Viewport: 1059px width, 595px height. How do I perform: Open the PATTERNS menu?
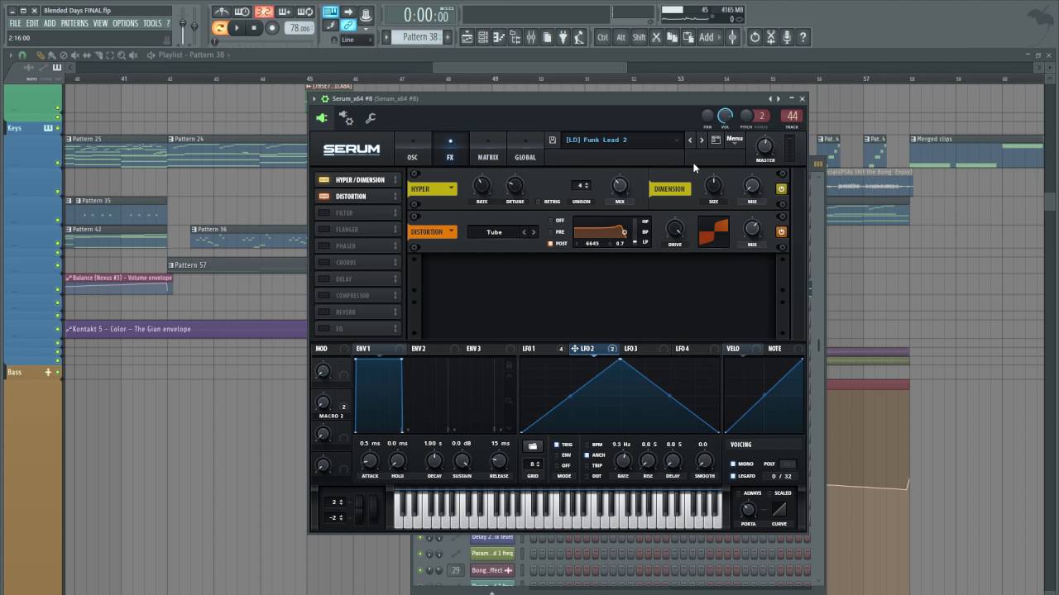click(74, 24)
